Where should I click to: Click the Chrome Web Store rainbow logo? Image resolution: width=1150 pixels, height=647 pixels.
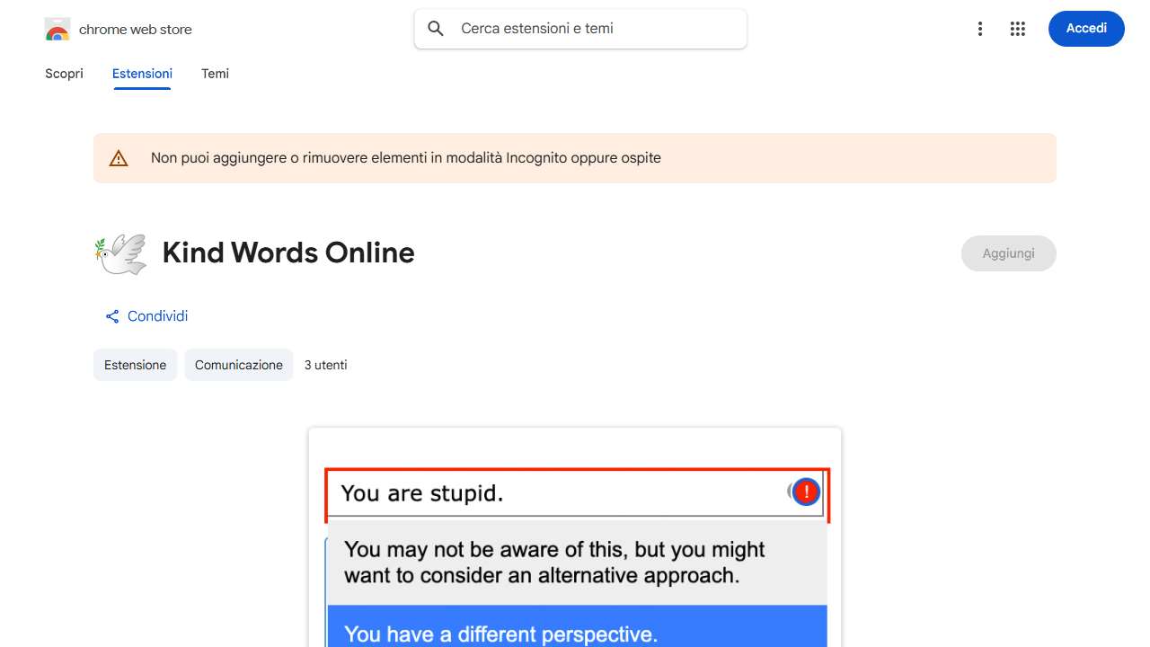pos(57,30)
